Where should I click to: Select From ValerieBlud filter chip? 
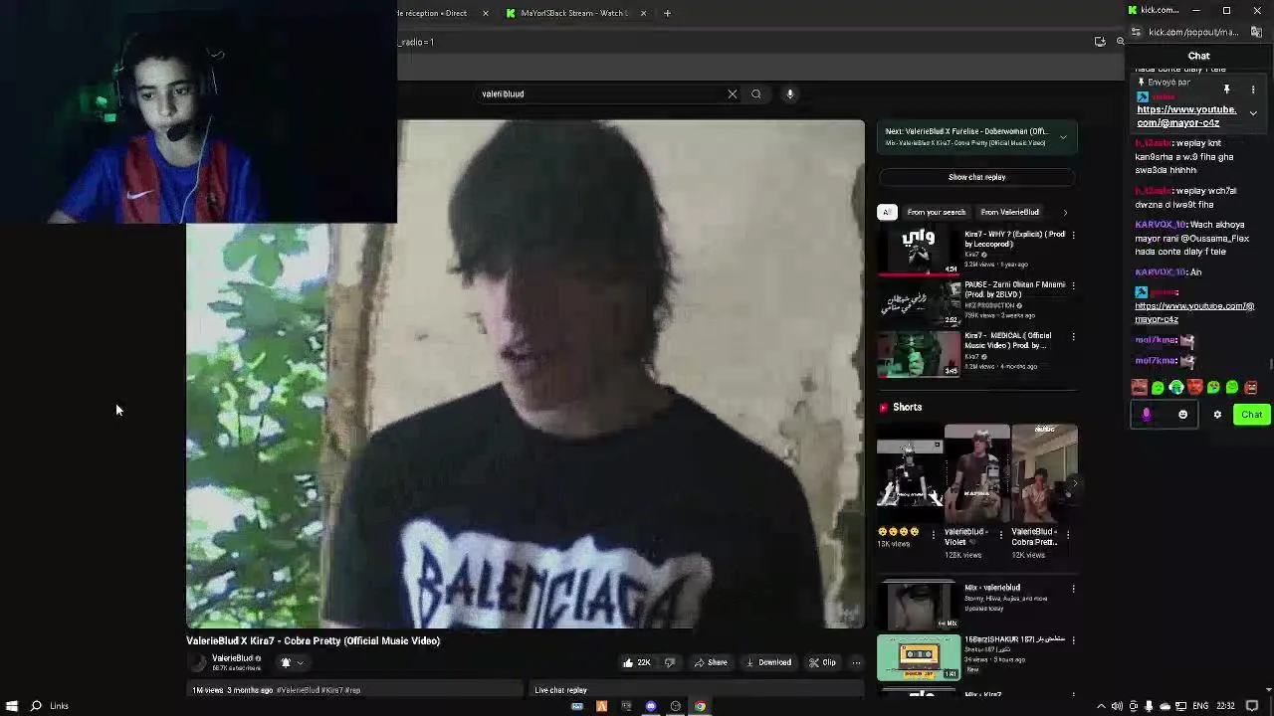click(1009, 212)
